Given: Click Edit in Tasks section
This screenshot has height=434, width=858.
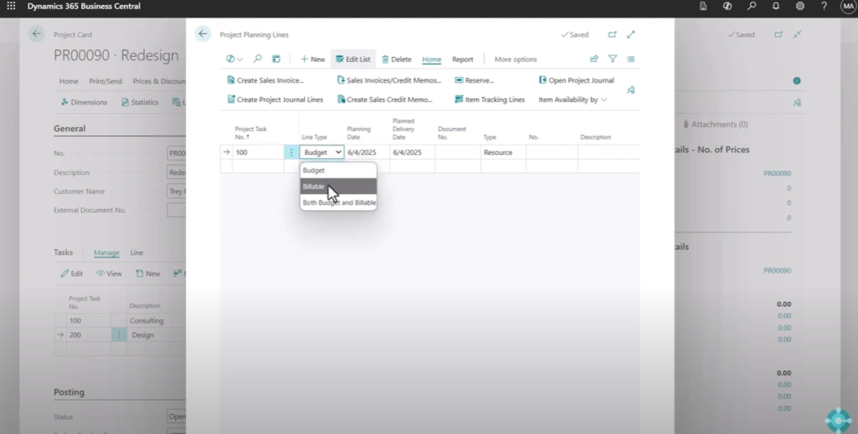Looking at the screenshot, I should [x=72, y=273].
